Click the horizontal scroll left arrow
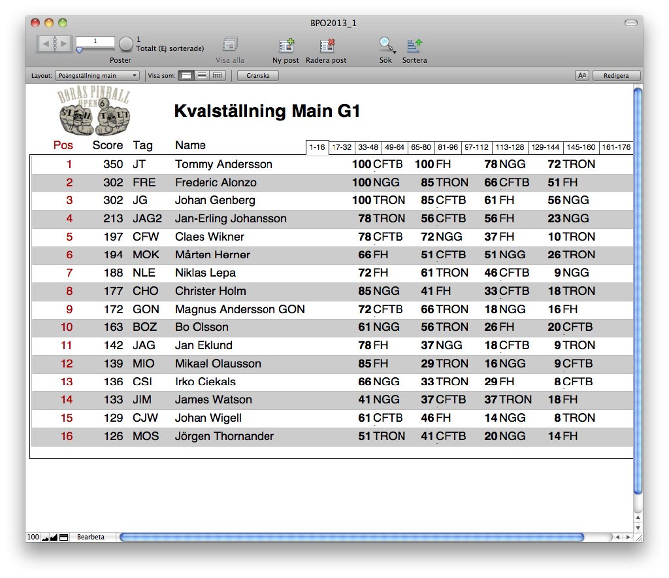 click(617, 537)
